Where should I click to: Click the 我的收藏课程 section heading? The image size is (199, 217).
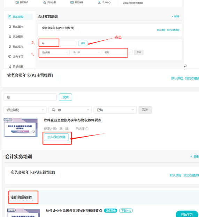[21, 197]
